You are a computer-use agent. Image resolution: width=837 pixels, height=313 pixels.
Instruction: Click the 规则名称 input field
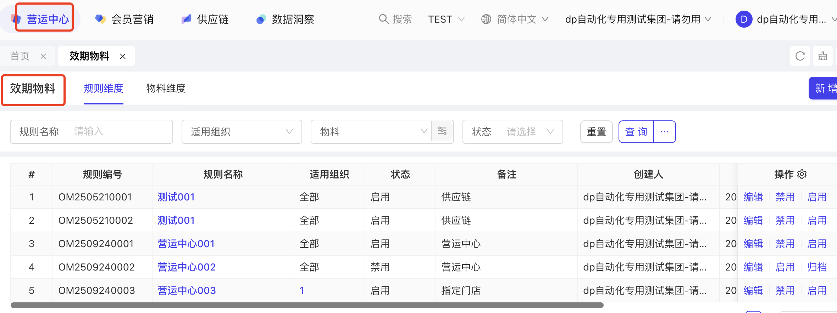(x=121, y=132)
